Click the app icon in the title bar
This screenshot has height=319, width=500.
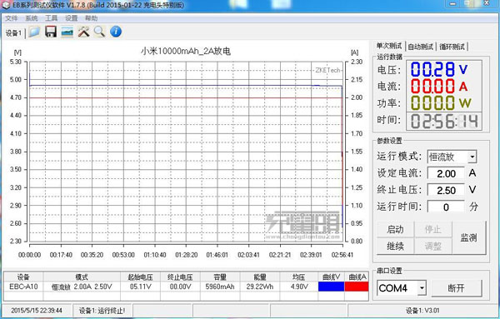6,5
